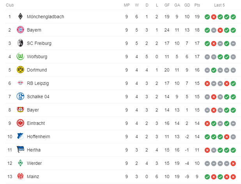Click the Club column header
This screenshot has width=241, height=184.
10,5
